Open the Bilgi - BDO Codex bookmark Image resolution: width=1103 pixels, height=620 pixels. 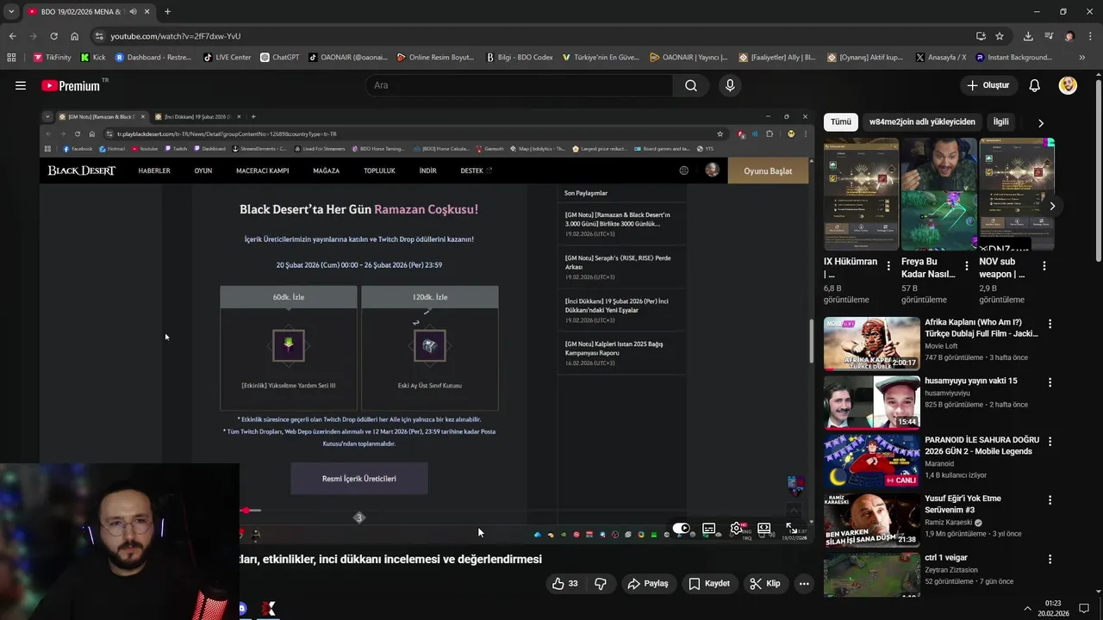pyautogui.click(x=520, y=58)
